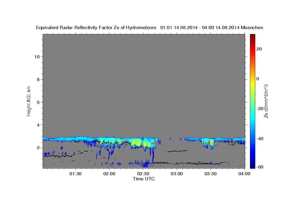Click colorbar tick value 0

(258, 79)
